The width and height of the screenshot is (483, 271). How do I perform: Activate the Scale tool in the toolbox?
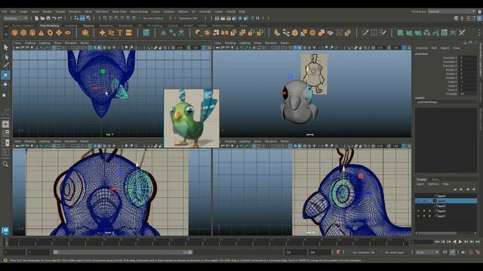point(5,95)
